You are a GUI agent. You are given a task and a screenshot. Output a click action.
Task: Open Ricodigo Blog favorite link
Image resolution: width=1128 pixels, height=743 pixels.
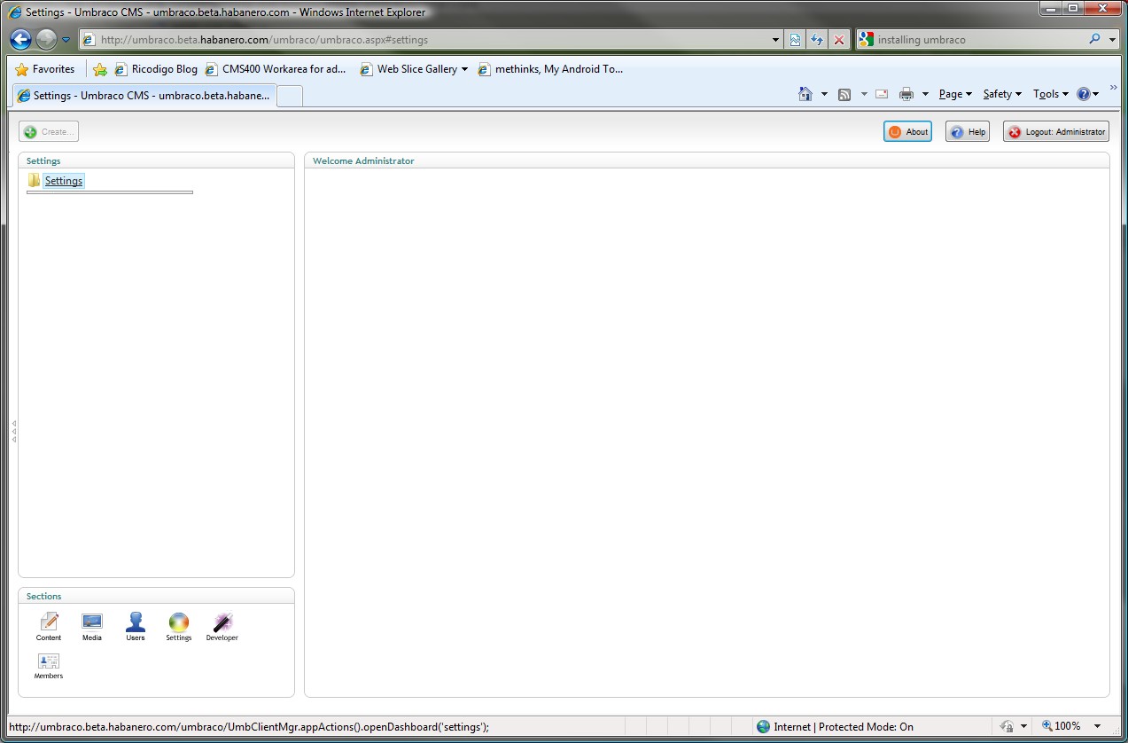[x=157, y=69]
